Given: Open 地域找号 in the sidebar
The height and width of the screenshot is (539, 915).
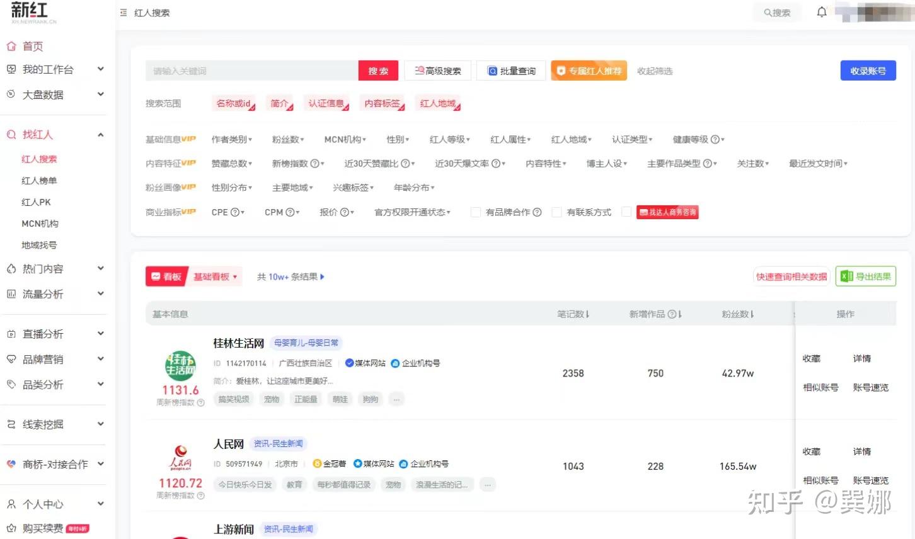Looking at the screenshot, I should 39,245.
